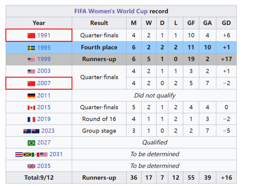Follow the 2003 year link
259x186 pixels.
tap(44, 71)
